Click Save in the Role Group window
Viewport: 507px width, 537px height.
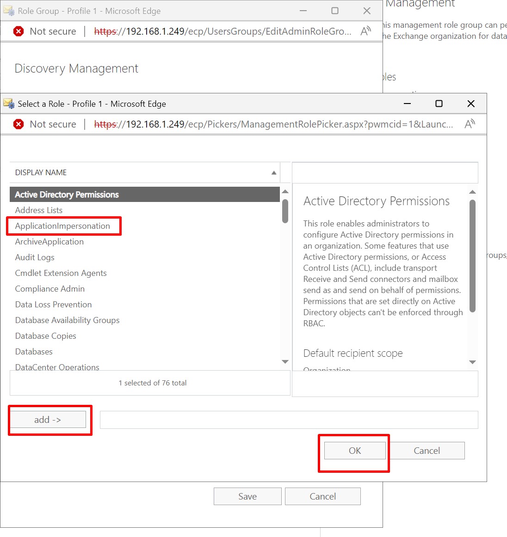pos(247,496)
